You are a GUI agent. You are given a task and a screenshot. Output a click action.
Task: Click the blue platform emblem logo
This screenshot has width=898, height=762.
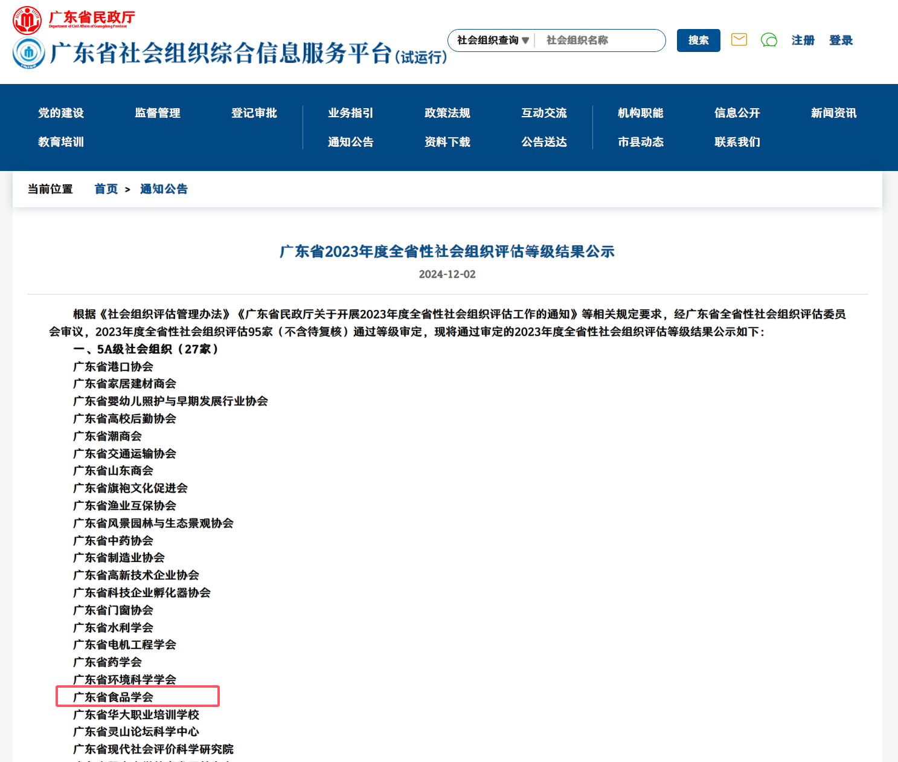28,53
